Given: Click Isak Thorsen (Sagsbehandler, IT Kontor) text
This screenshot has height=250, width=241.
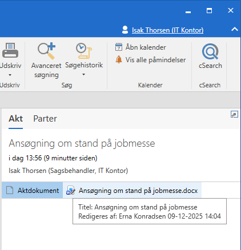Looking at the screenshot, I should [x=69, y=171].
